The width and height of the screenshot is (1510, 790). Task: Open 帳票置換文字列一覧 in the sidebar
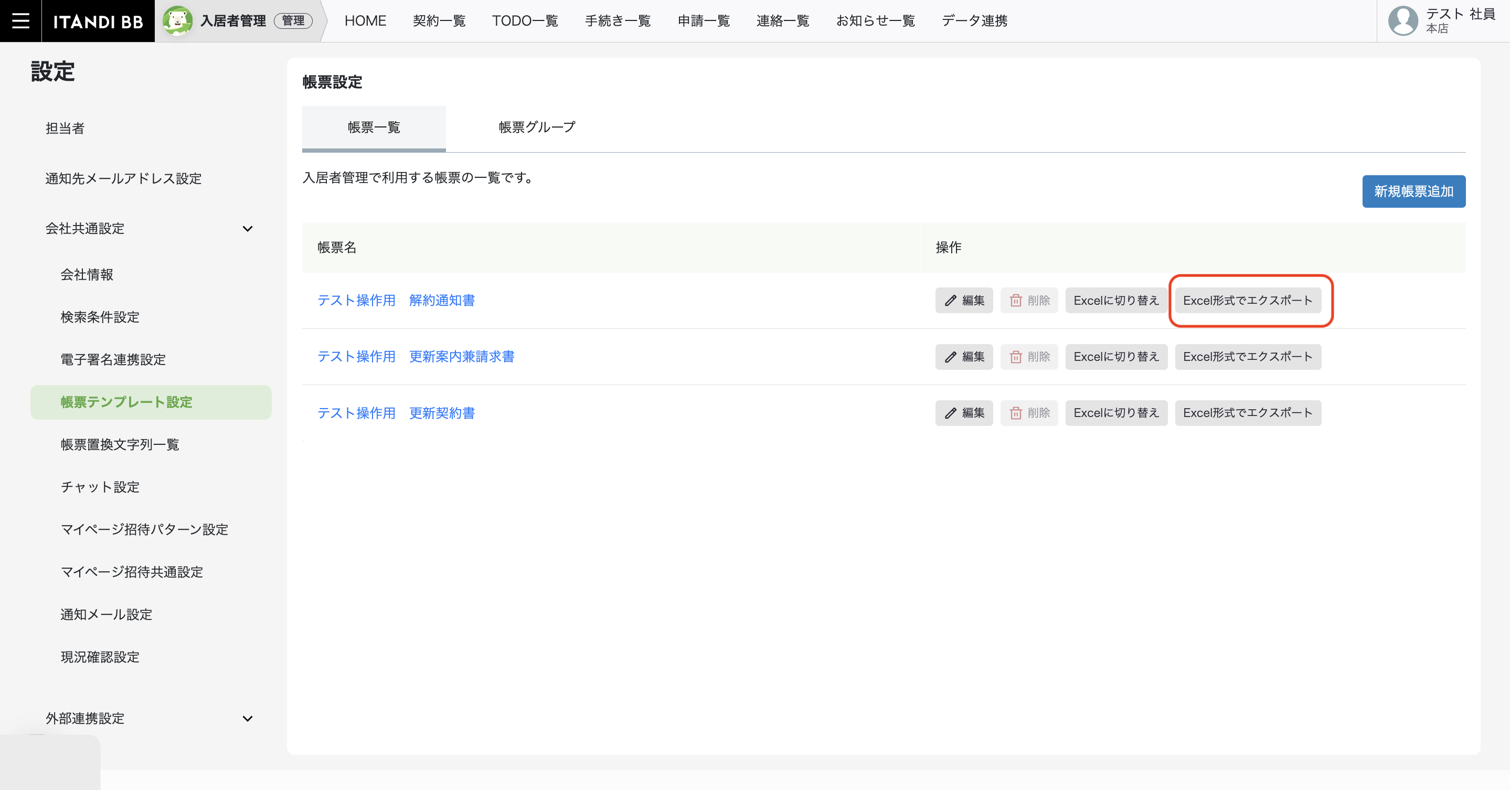pyautogui.click(x=120, y=444)
